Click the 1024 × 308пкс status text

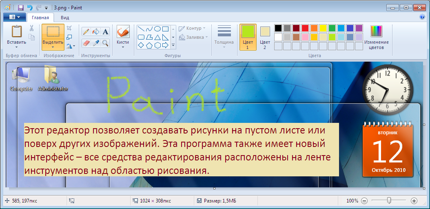pos(155,201)
